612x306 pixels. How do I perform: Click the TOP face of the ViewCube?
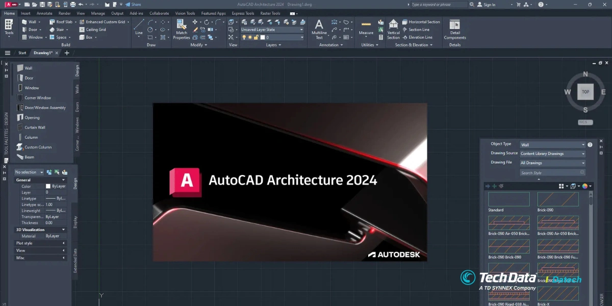(585, 92)
